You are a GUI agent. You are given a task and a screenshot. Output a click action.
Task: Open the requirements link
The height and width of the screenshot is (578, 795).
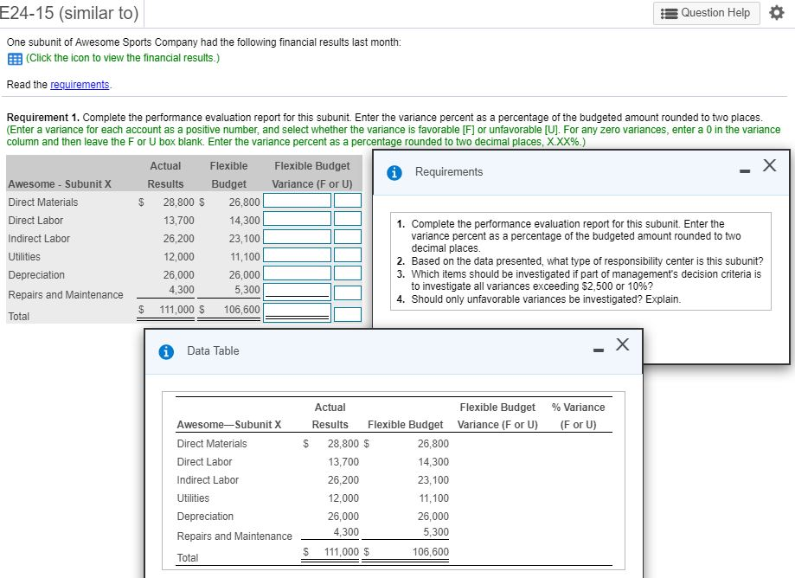tap(80, 85)
